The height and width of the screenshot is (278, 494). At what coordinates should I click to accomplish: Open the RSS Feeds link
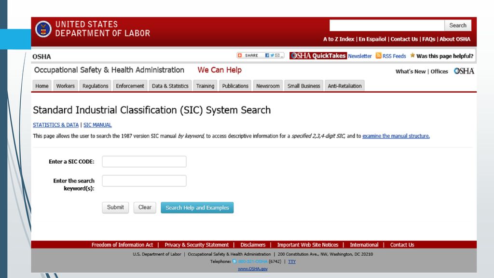(394, 56)
